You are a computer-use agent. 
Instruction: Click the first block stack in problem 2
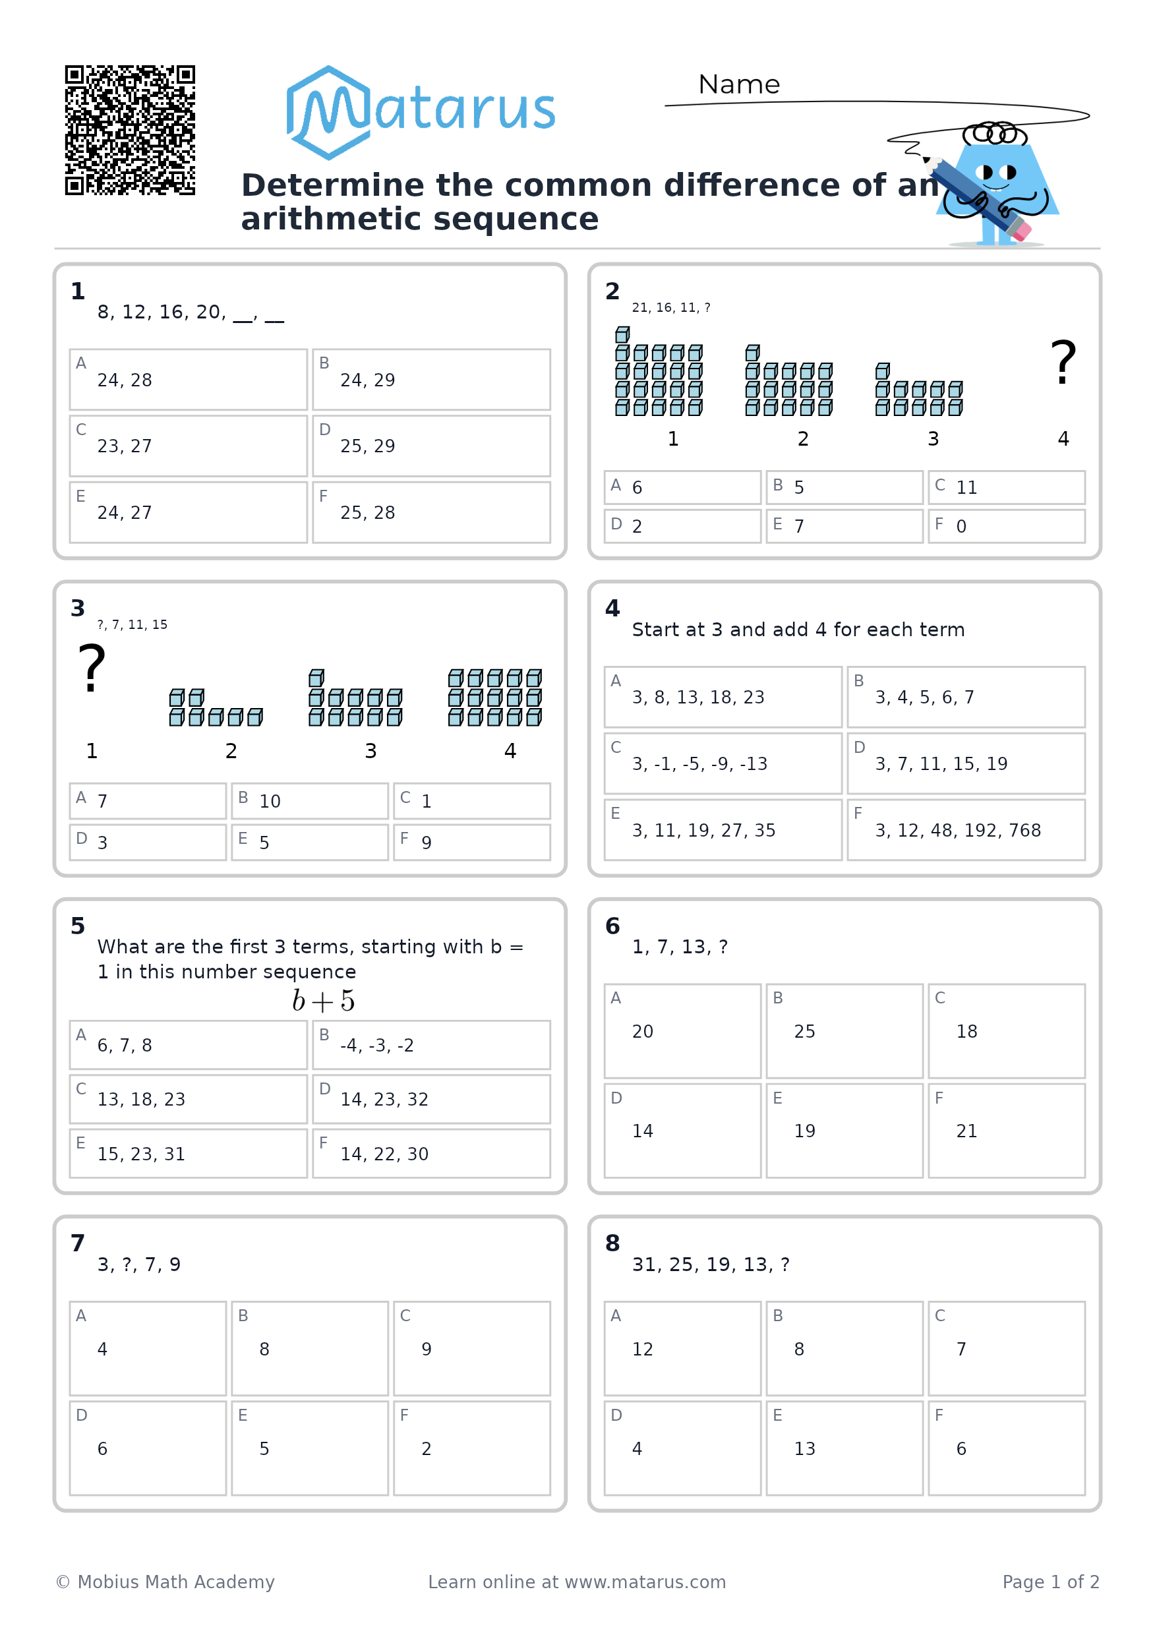coord(659,371)
